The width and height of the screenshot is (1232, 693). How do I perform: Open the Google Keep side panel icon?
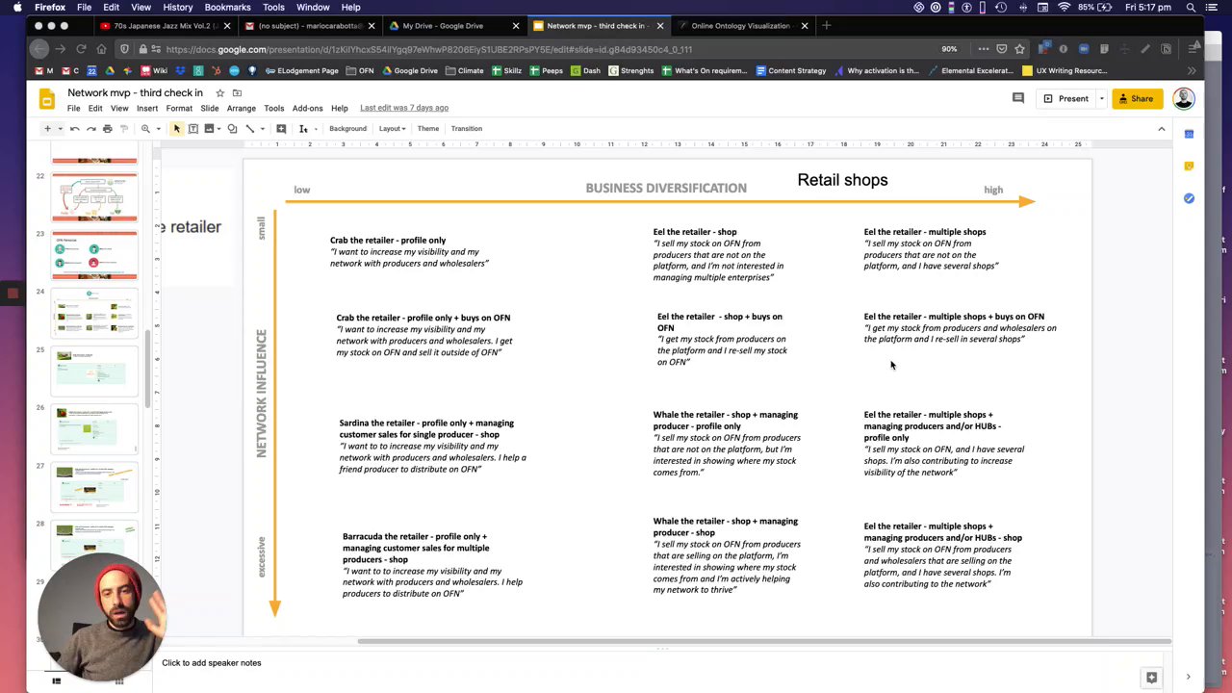click(1189, 167)
